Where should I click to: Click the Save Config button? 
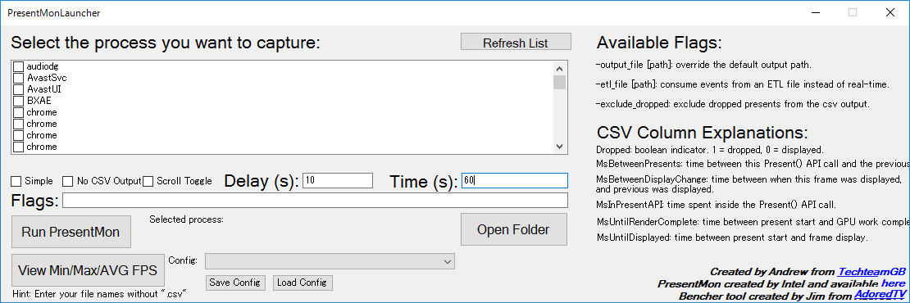point(235,283)
